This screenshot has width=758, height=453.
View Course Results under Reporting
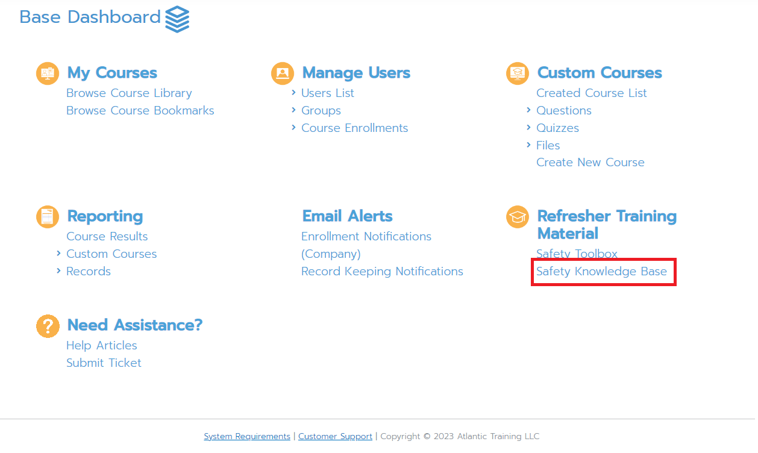pos(107,237)
